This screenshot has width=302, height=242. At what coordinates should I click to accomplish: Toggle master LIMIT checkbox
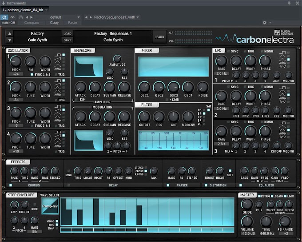pos(285,196)
